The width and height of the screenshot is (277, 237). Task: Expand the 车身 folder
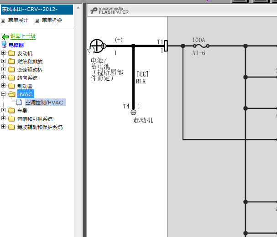pyautogui.click(x=3, y=110)
